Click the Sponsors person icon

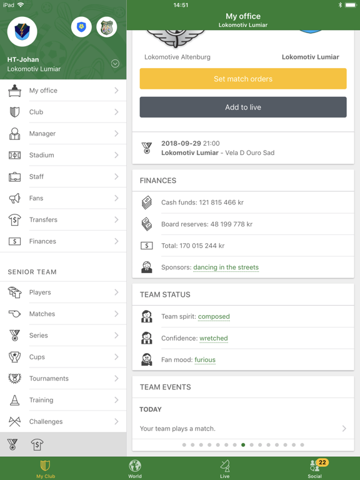pyautogui.click(x=147, y=267)
